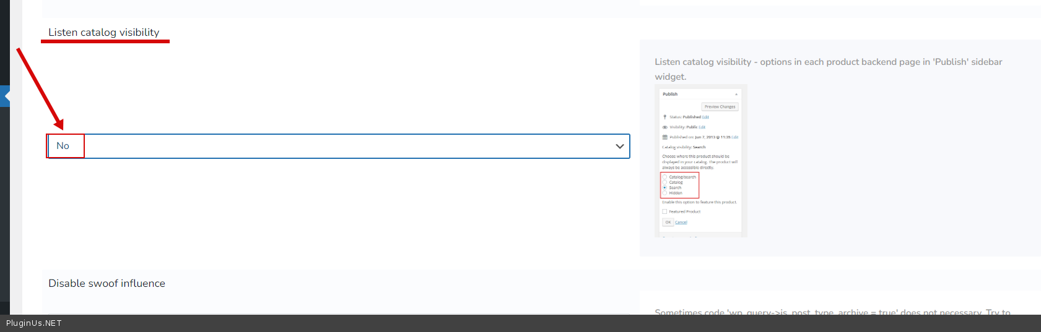Click the Listen catalog visibility heading

[x=104, y=32]
